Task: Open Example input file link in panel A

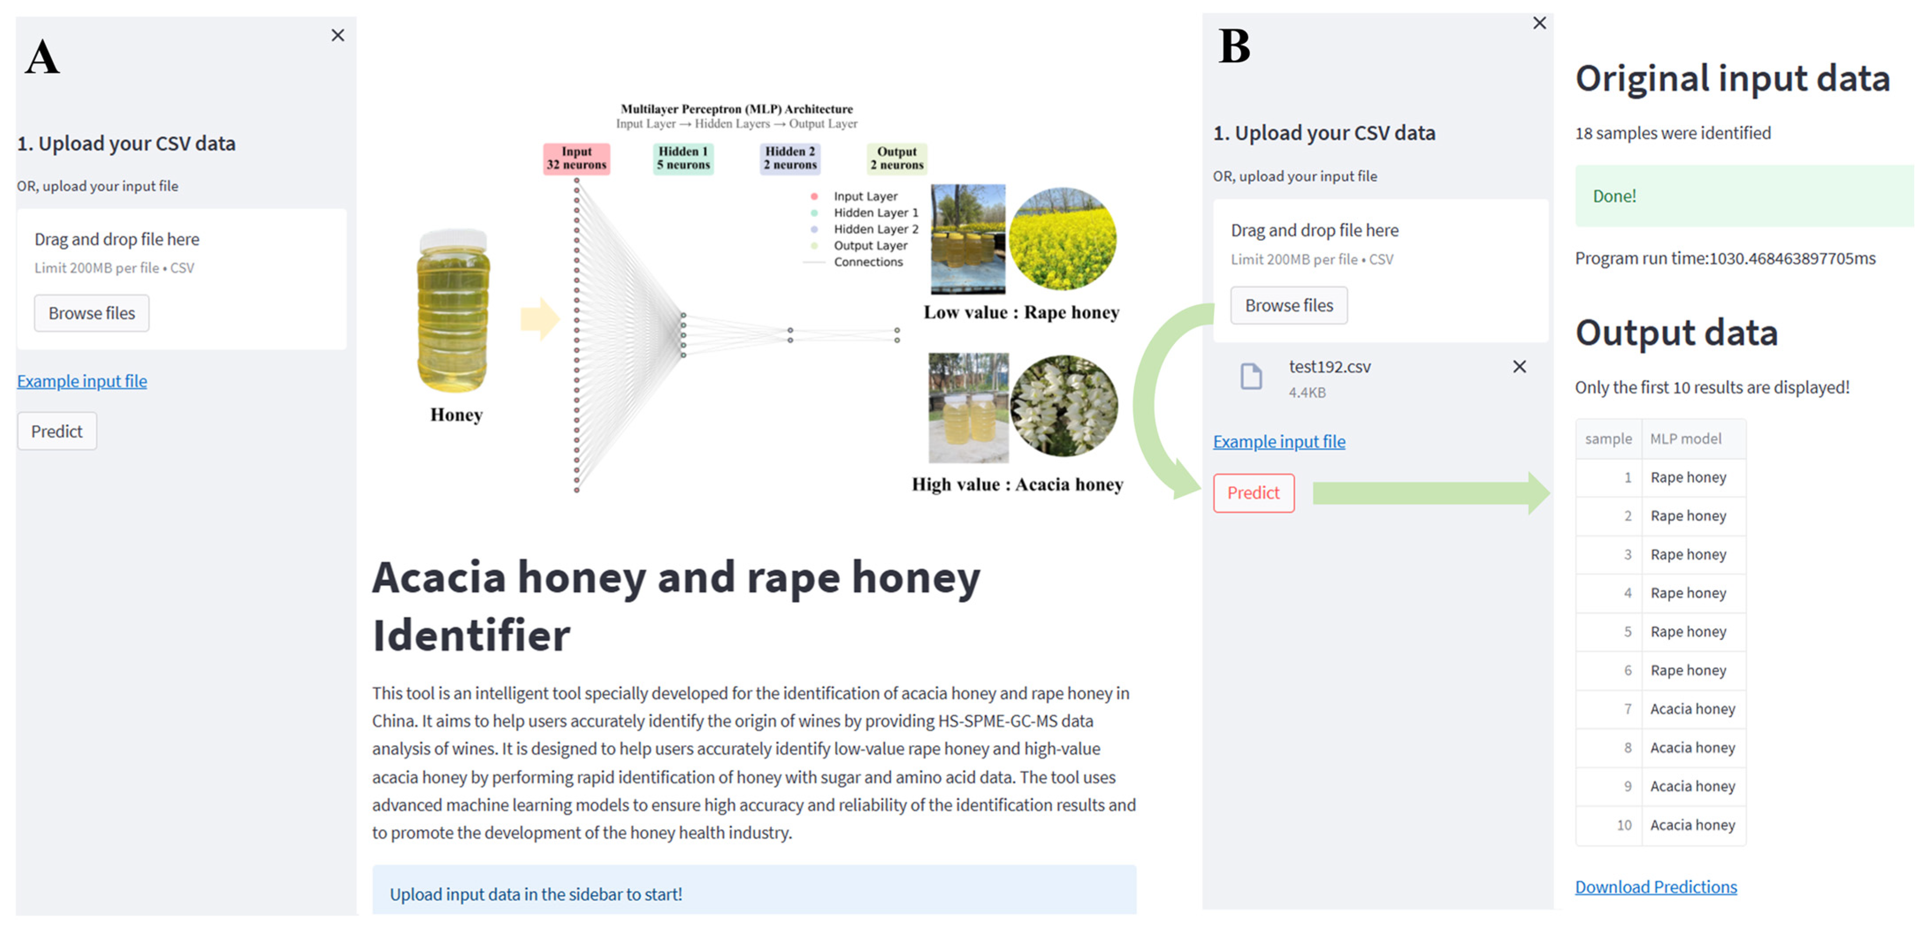Action: click(x=82, y=381)
